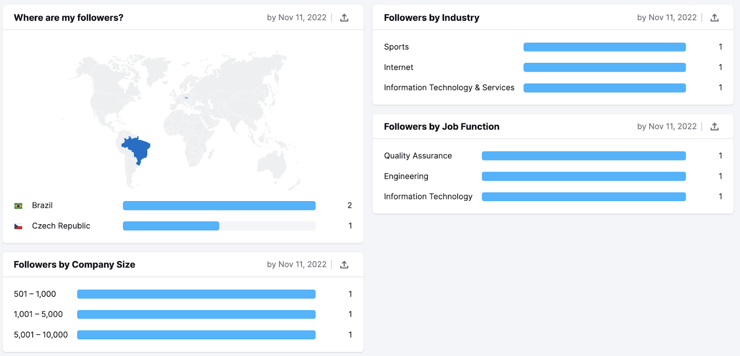Select the Followers by Job Function card title

[x=441, y=126]
